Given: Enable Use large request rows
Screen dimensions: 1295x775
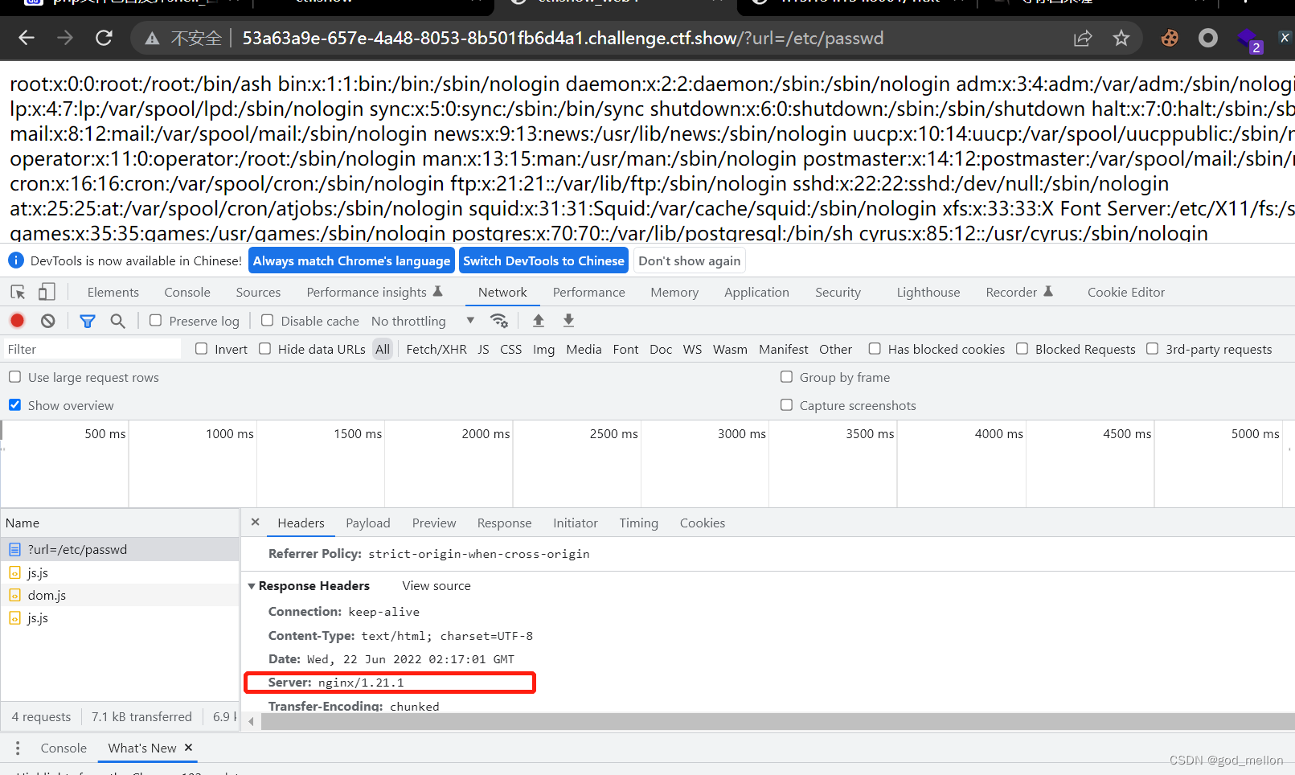Looking at the screenshot, I should [x=14, y=377].
